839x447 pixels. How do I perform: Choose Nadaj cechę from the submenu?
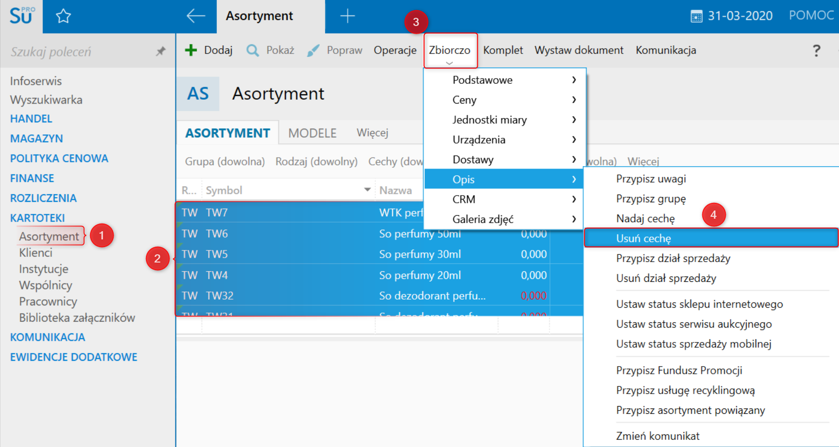(645, 219)
